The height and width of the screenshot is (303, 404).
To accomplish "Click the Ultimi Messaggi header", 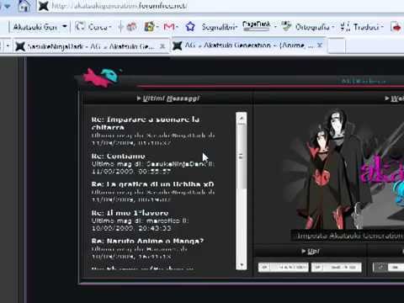I will pyautogui.click(x=168, y=98).
